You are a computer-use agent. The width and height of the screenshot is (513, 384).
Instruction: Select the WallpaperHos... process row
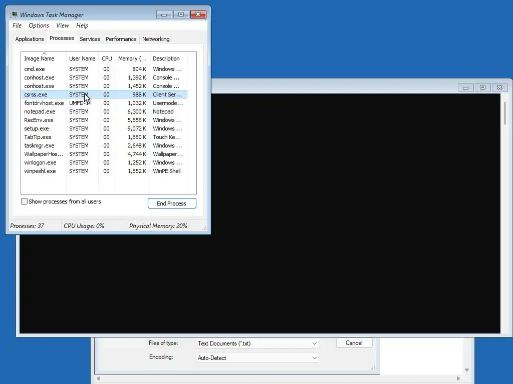tap(104, 154)
